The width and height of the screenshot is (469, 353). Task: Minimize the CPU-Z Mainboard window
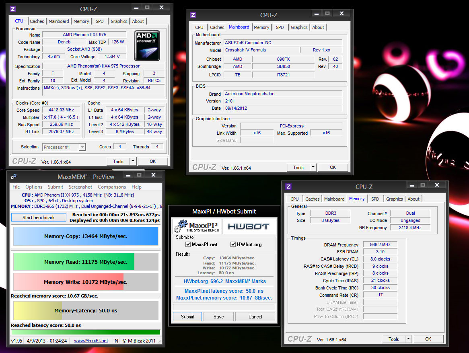(x=317, y=14)
